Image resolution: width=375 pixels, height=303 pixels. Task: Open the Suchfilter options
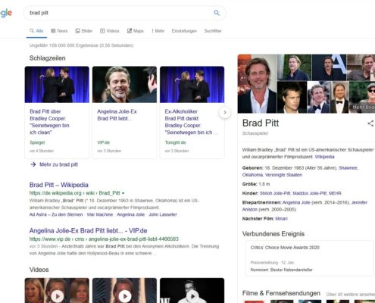pyautogui.click(x=213, y=31)
